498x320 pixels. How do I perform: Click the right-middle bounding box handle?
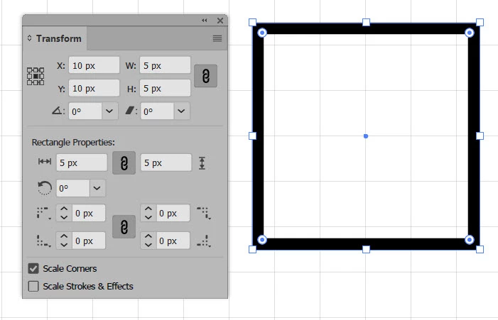pyautogui.click(x=480, y=136)
